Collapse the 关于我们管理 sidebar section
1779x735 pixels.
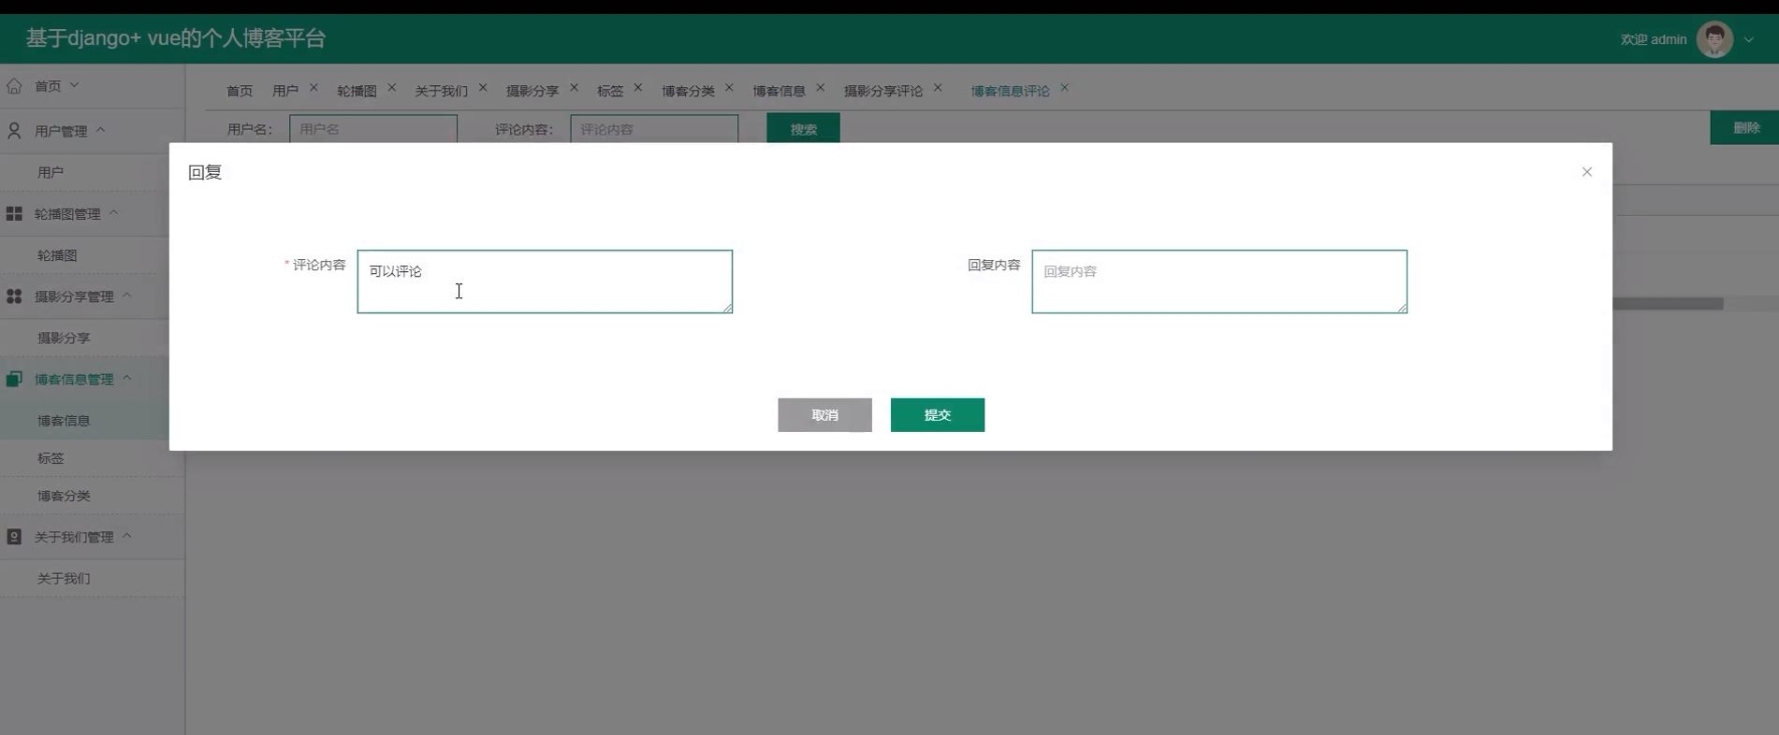click(x=127, y=536)
